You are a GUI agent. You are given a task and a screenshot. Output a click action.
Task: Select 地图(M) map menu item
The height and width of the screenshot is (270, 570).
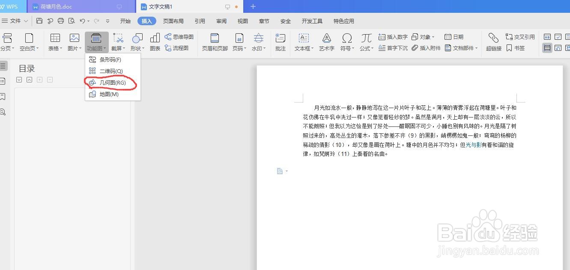pyautogui.click(x=113, y=94)
